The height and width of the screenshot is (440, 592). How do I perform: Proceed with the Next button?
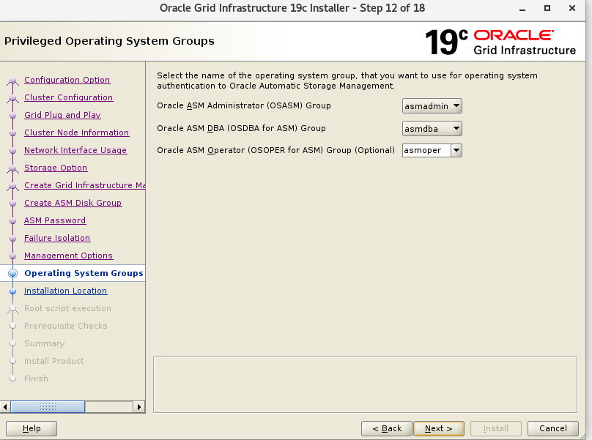(x=439, y=428)
